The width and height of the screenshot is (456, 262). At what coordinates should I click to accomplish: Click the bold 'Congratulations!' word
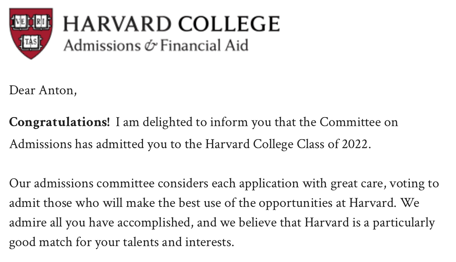[x=60, y=122]
